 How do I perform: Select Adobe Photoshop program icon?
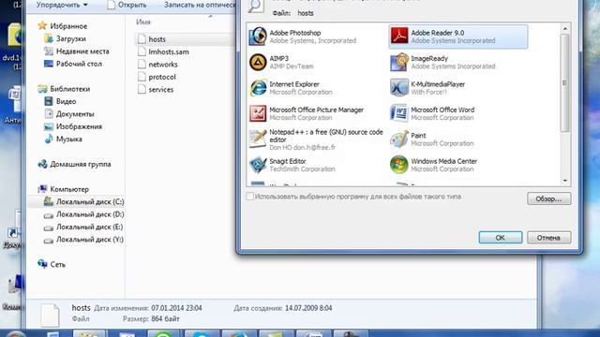(258, 37)
